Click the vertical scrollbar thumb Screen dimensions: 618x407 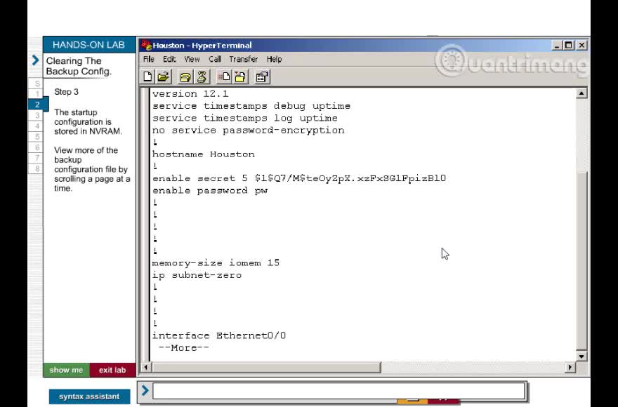tap(581, 260)
